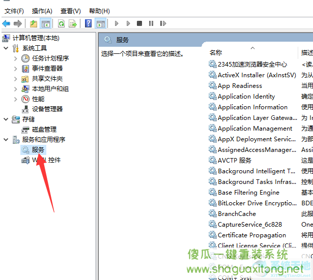
Task: Select the ActiveX Installer (AxInstSV) service
Action: point(257,75)
